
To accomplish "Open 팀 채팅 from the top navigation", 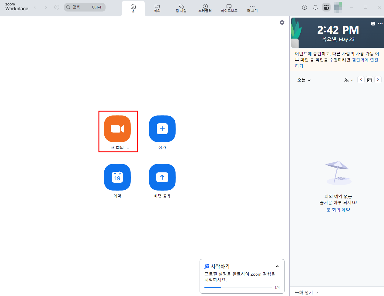I will (x=181, y=8).
